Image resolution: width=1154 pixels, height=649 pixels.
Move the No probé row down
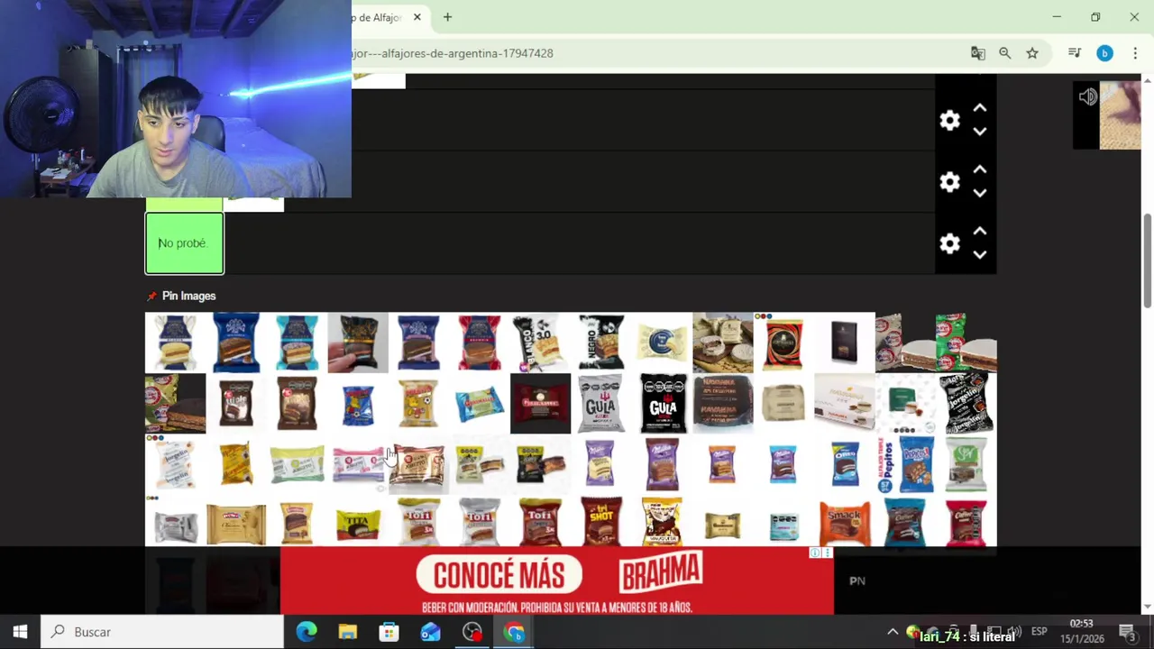(x=980, y=255)
